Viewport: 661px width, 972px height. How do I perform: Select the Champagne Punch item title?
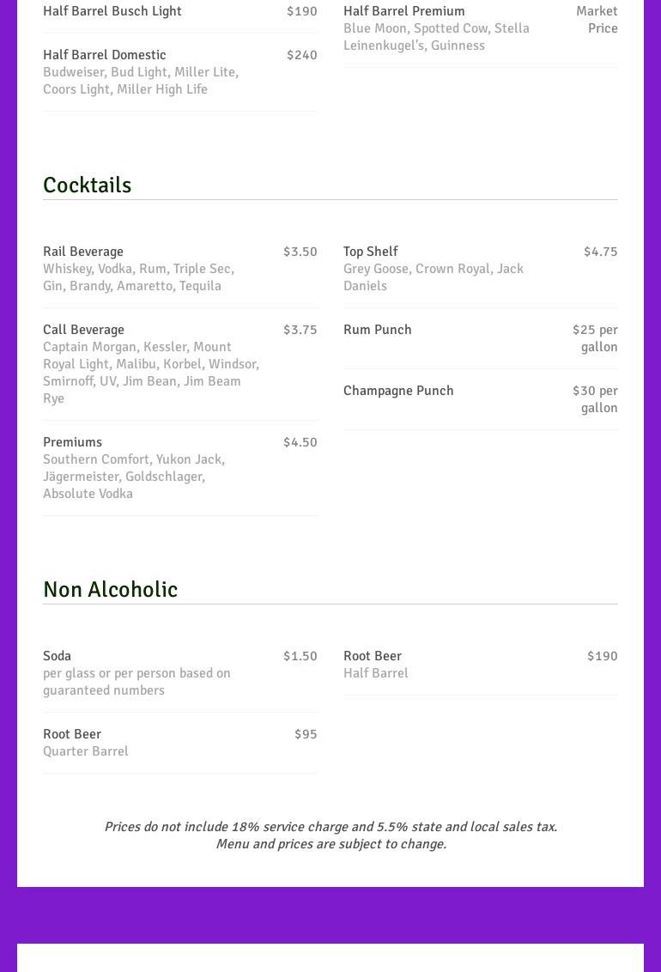coord(398,391)
